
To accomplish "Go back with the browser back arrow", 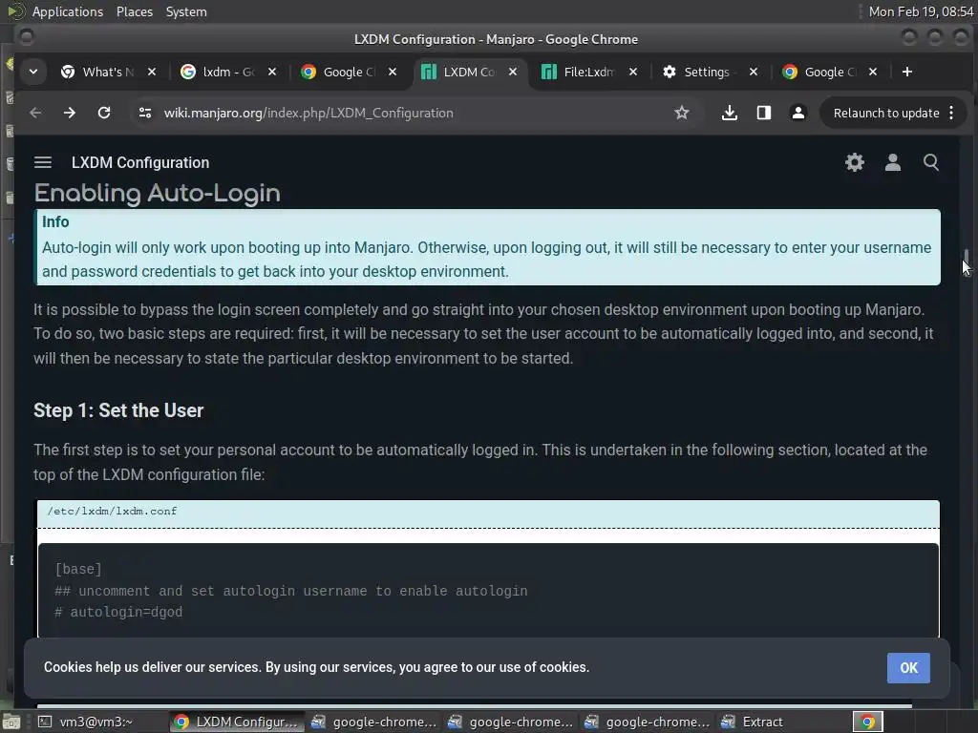I will 35,113.
